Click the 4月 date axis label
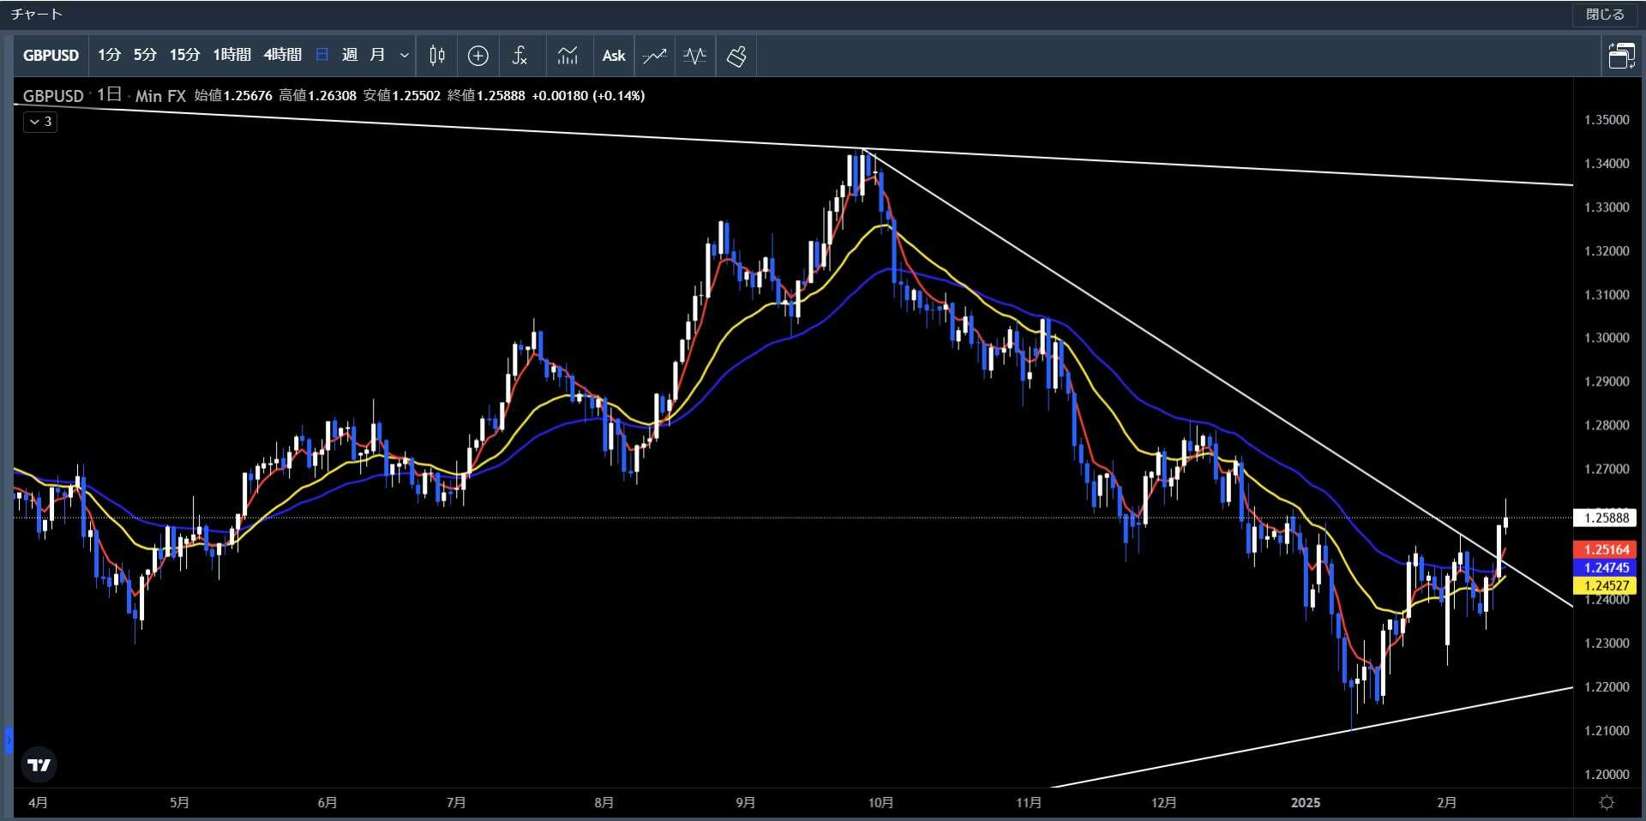 coord(38,802)
